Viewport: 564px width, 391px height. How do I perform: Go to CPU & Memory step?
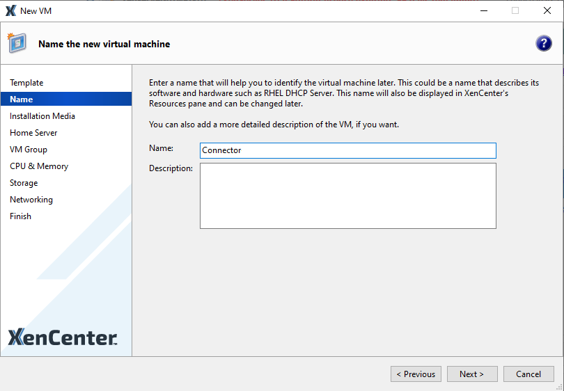point(39,166)
